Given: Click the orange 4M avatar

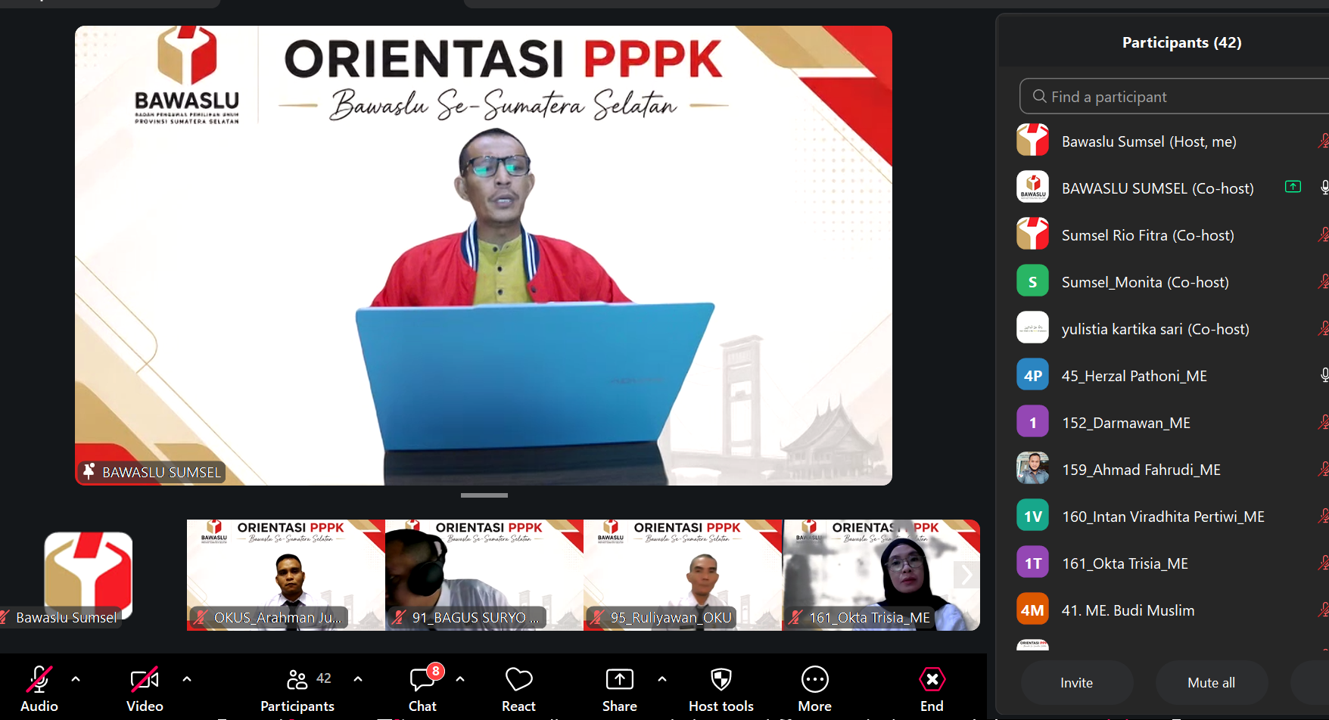Looking at the screenshot, I should (x=1032, y=610).
